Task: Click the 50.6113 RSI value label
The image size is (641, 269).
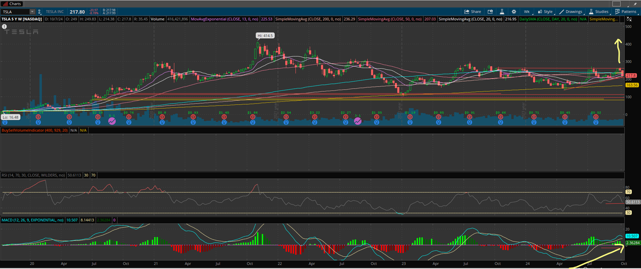Action: (x=632, y=202)
